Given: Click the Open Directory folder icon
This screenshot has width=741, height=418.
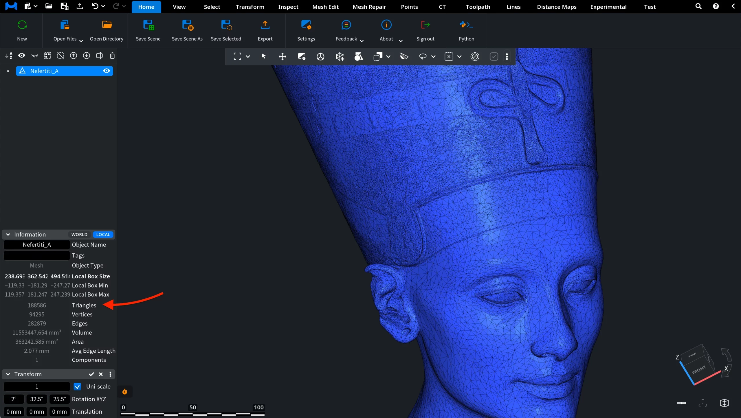Looking at the screenshot, I should [107, 25].
